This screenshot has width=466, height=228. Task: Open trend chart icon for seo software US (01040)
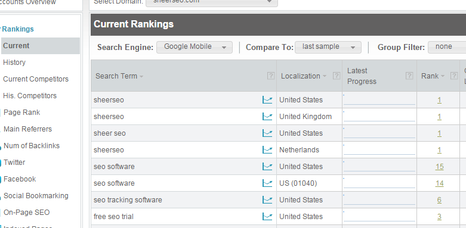(x=267, y=183)
